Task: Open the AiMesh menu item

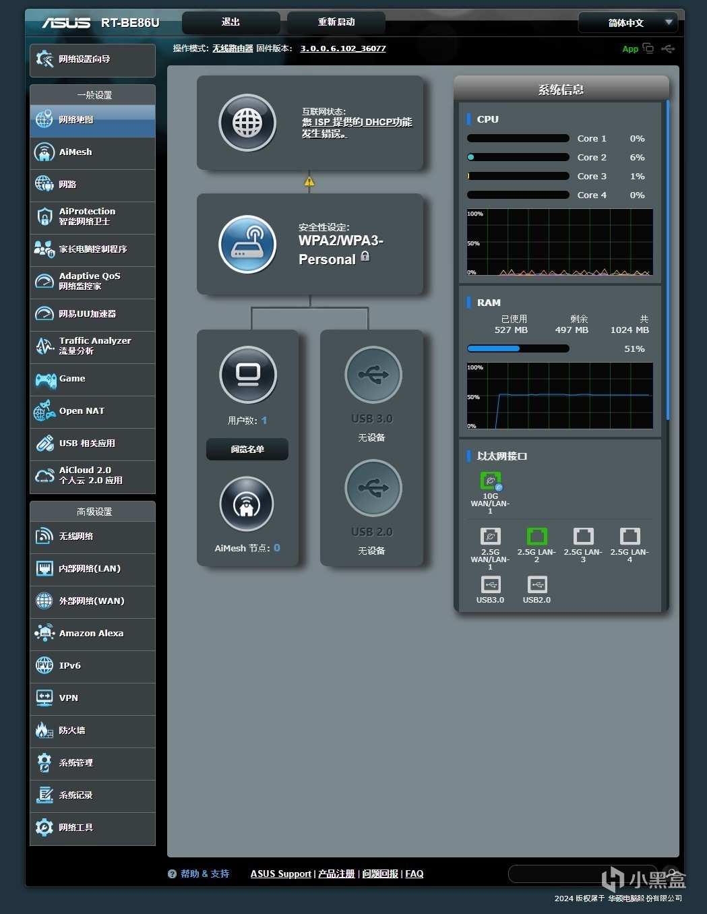Action: coord(92,152)
